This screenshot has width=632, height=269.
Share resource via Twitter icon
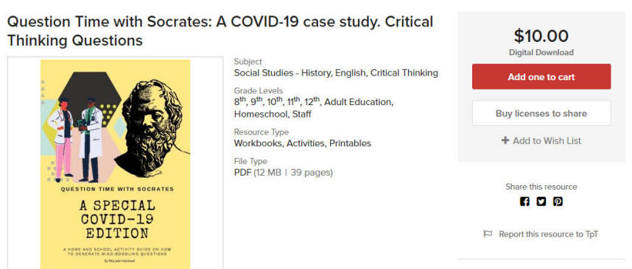pyautogui.click(x=541, y=201)
